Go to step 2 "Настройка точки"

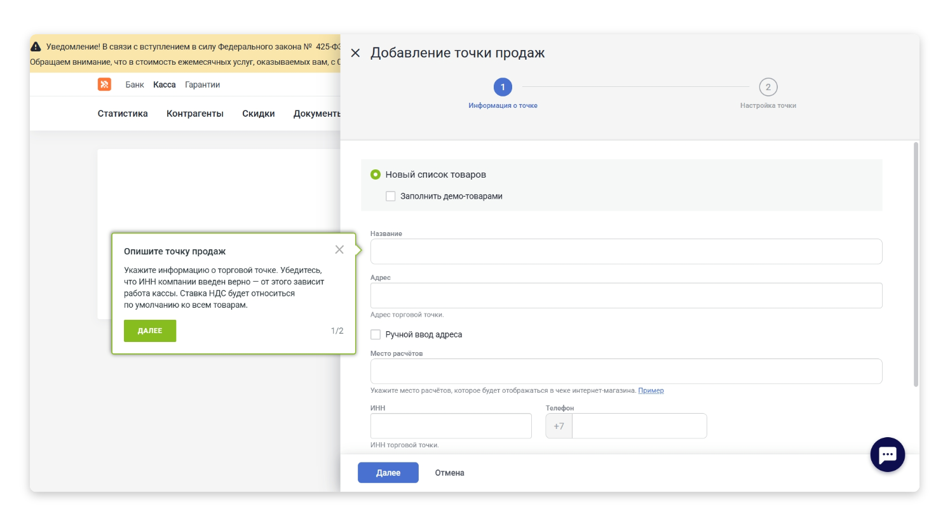coord(768,87)
